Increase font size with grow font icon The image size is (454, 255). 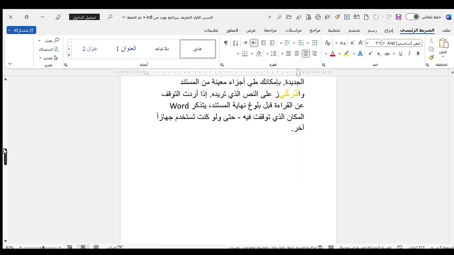[361, 43]
